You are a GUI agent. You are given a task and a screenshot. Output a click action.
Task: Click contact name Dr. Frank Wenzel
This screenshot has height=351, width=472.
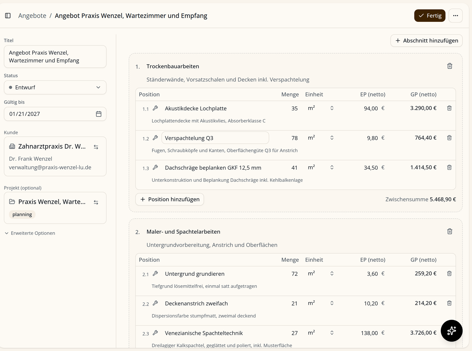tap(30, 159)
